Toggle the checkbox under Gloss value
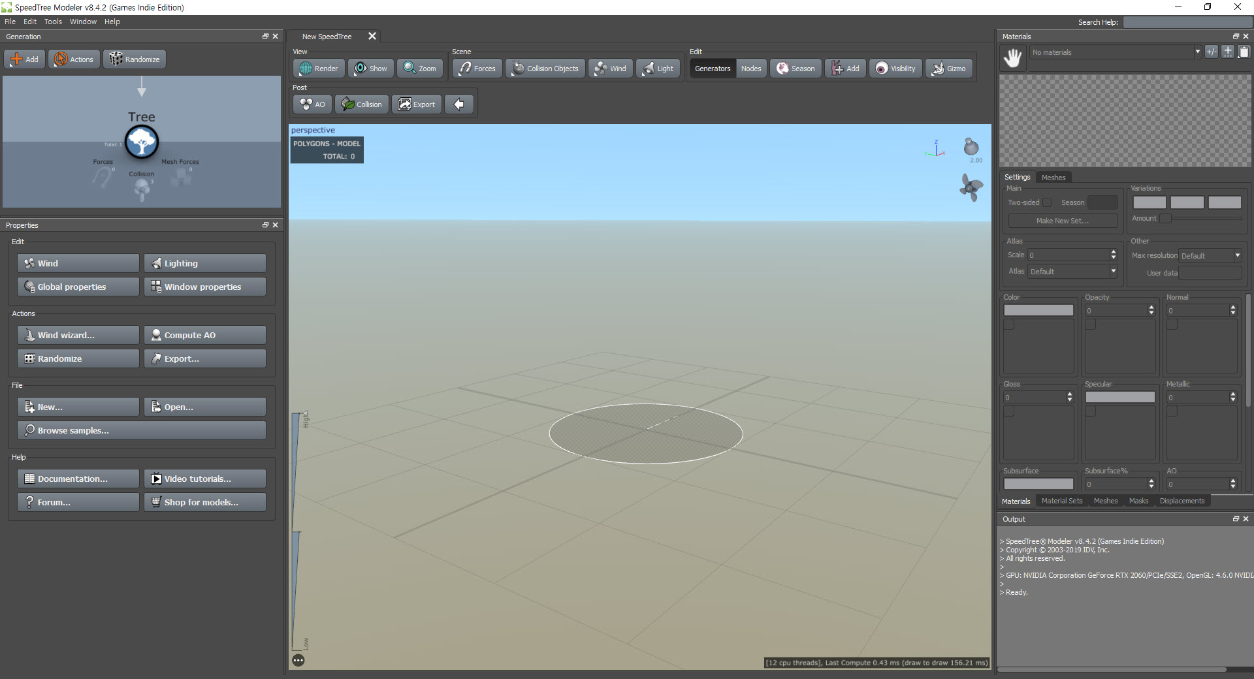Image resolution: width=1254 pixels, height=679 pixels. click(1009, 411)
